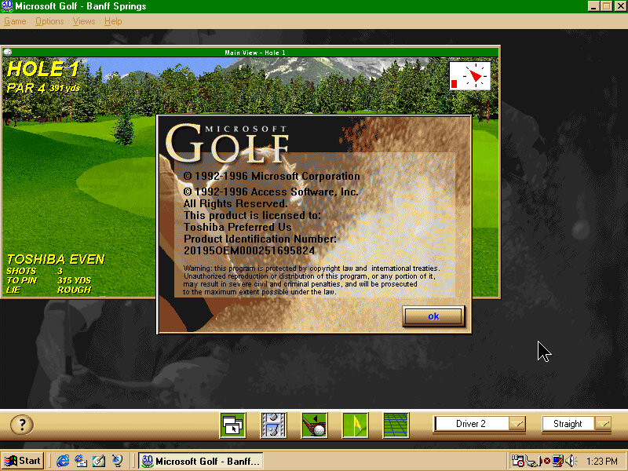Open the window views icon in toolbar

pos(234,425)
